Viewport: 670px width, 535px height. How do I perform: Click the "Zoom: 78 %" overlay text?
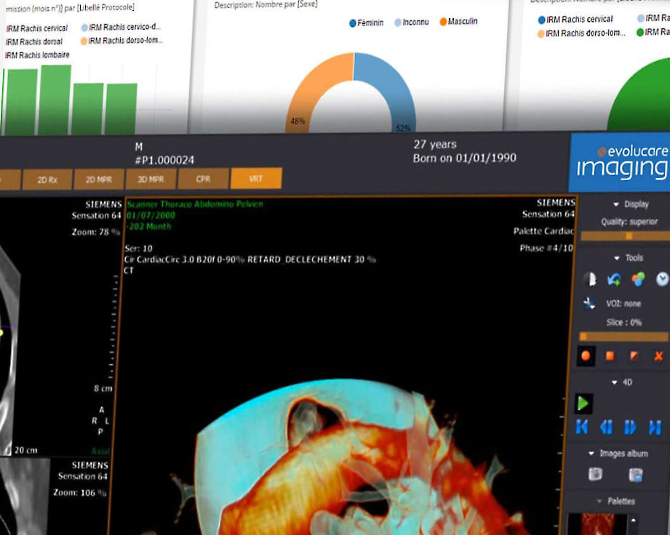[96, 232]
